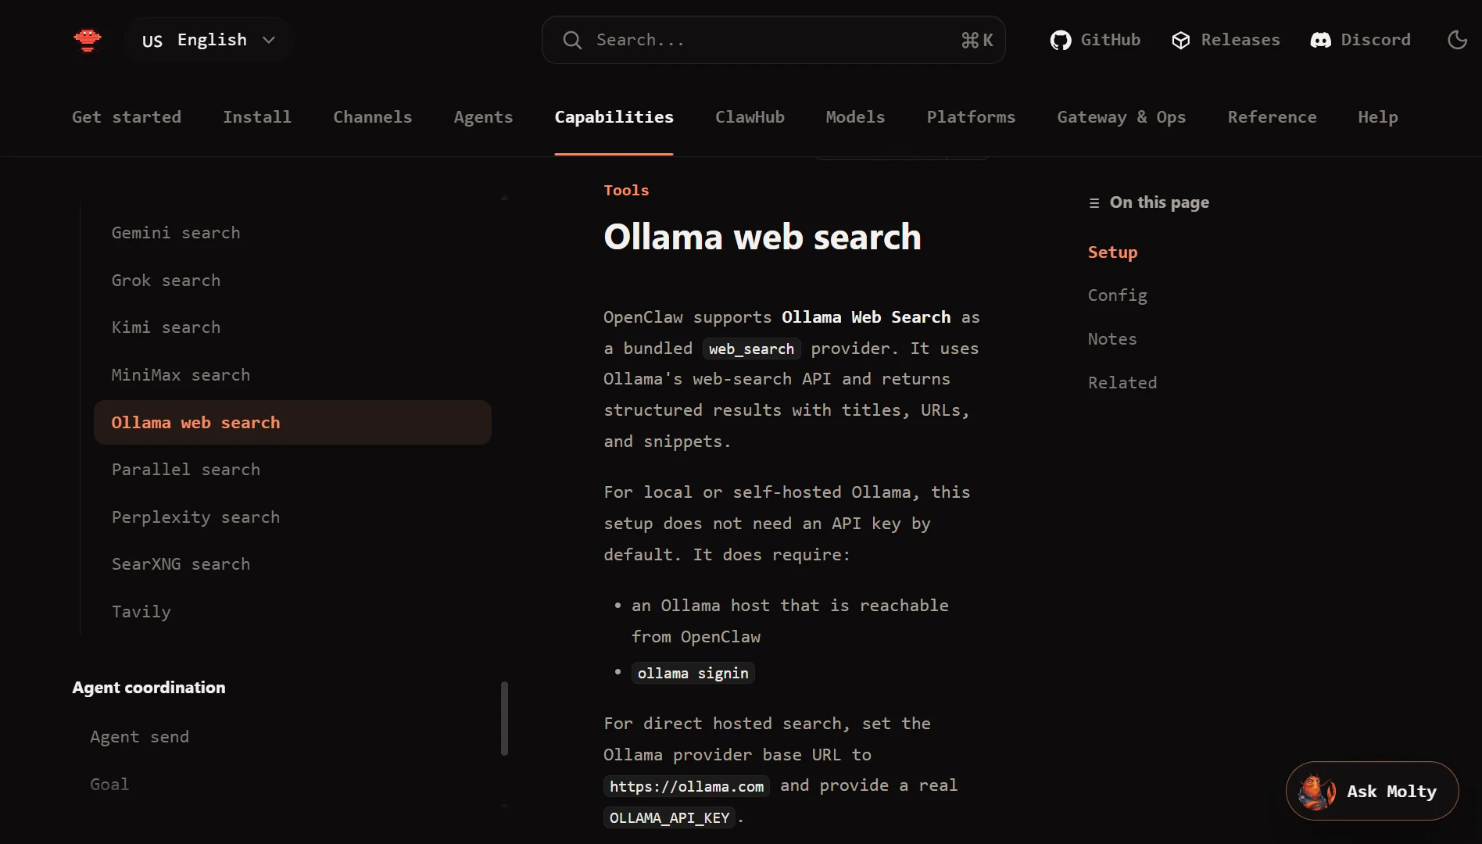This screenshot has width=1482, height=844.
Task: Click the Agent coordination section heading
Action: (x=149, y=688)
